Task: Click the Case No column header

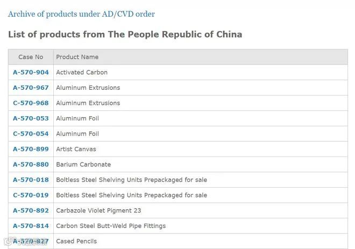Action: pos(31,57)
